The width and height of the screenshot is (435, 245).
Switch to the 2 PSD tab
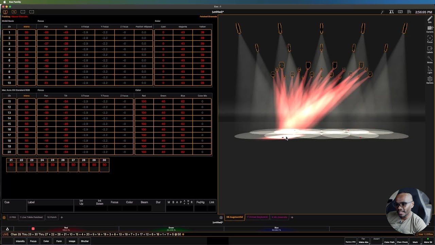click(x=13, y=217)
